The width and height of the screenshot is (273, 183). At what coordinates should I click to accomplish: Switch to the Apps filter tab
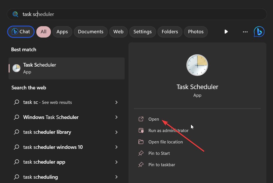click(x=62, y=32)
